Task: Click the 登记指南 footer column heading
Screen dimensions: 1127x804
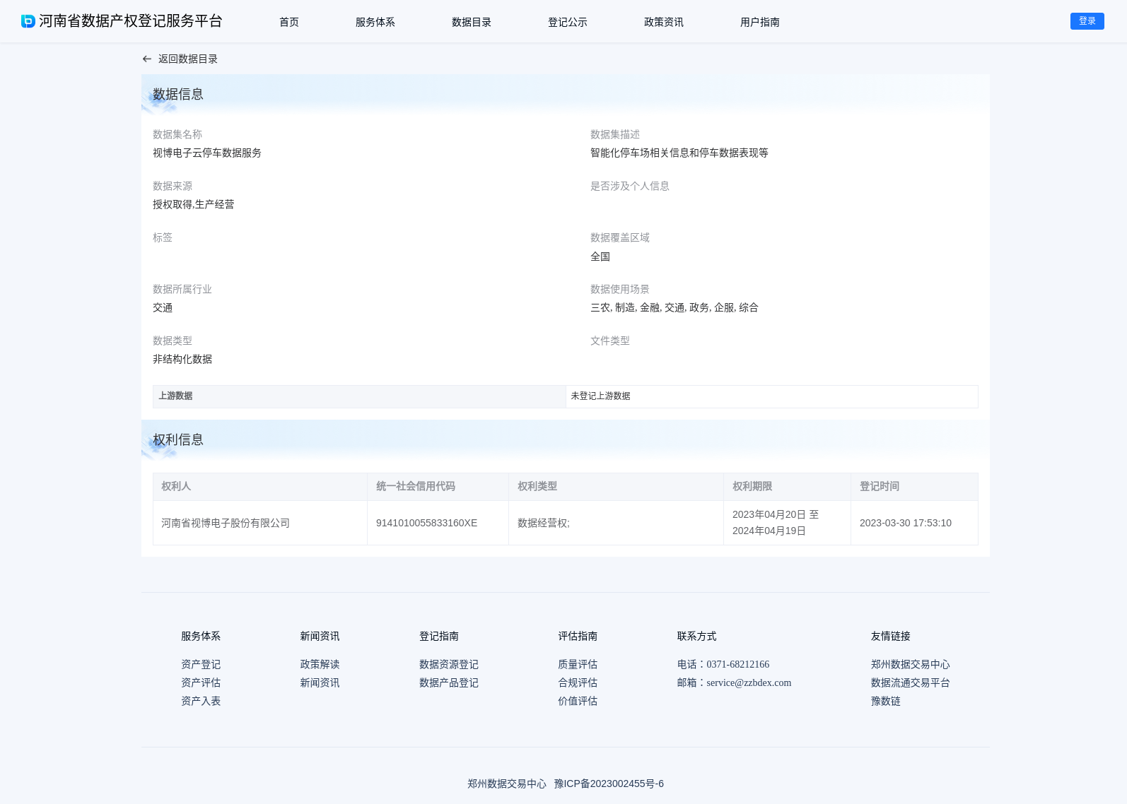Action: point(439,636)
